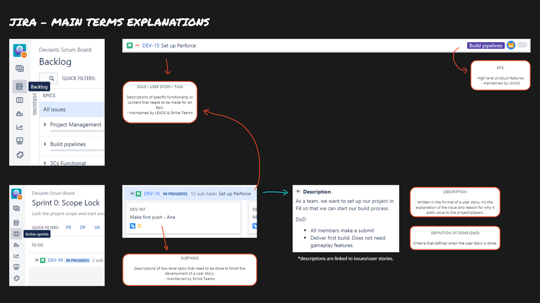This screenshot has height=303, width=540.
Task: Open Releases via the ship icon
Action: point(19,114)
